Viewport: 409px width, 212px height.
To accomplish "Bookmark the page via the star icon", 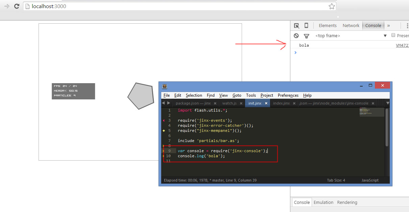I will [332, 6].
